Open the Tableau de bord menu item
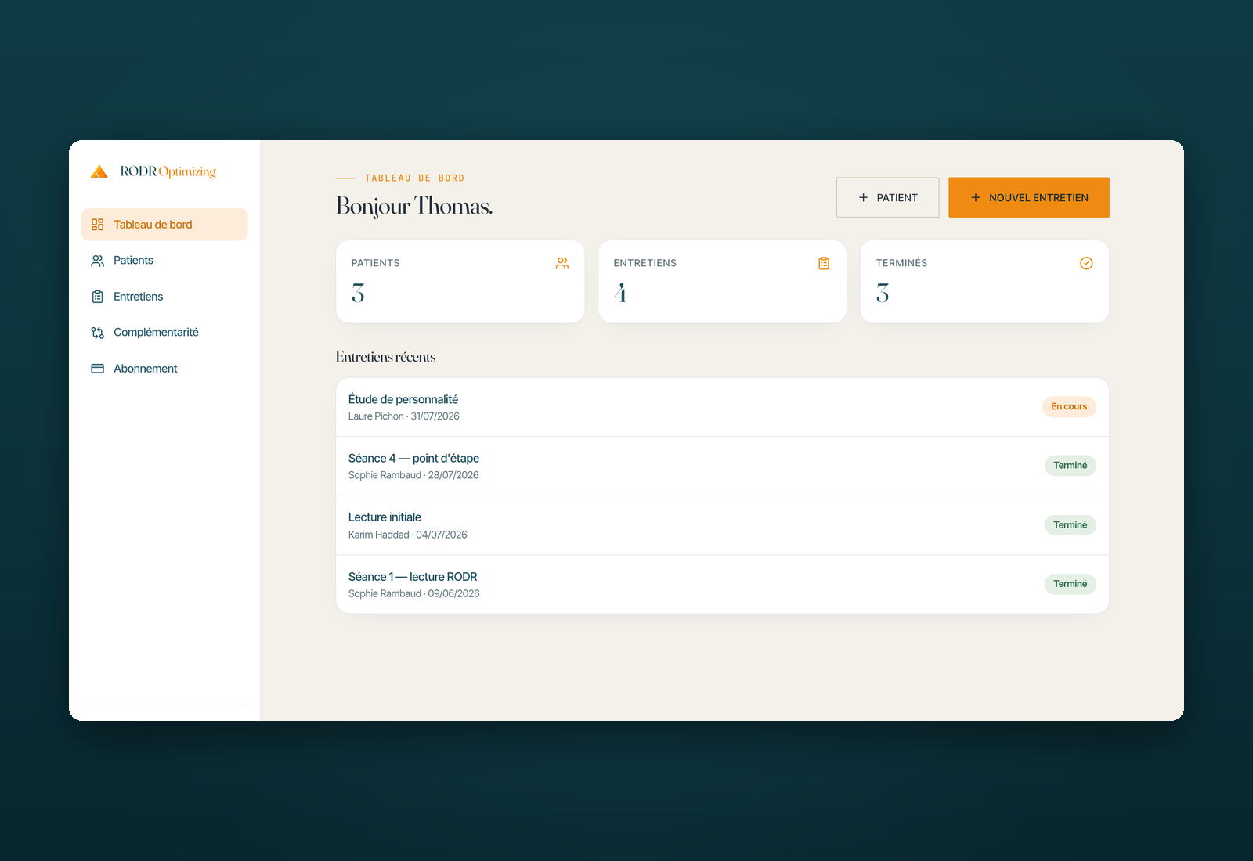Screen dimensions: 1253x861 (164, 225)
